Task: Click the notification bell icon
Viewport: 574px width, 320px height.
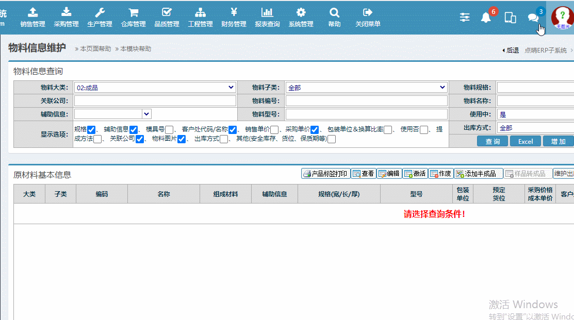Action: point(486,18)
